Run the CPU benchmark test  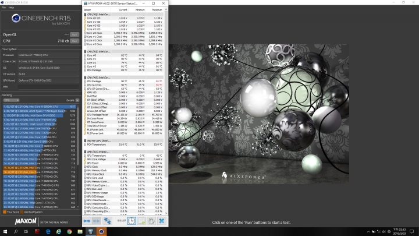click(74, 41)
